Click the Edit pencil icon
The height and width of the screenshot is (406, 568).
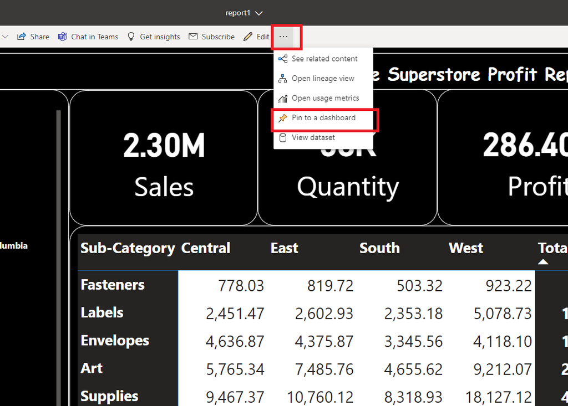pos(248,37)
